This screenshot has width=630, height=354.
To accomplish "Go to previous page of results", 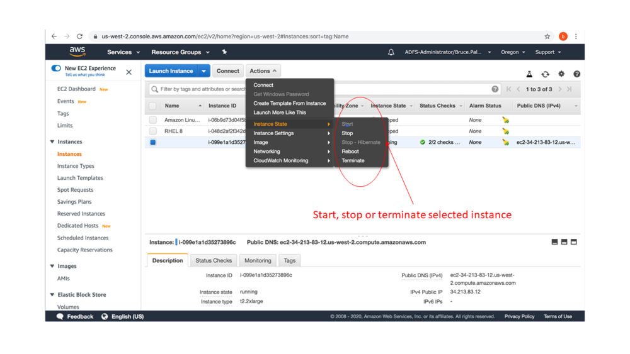I will pyautogui.click(x=518, y=89).
